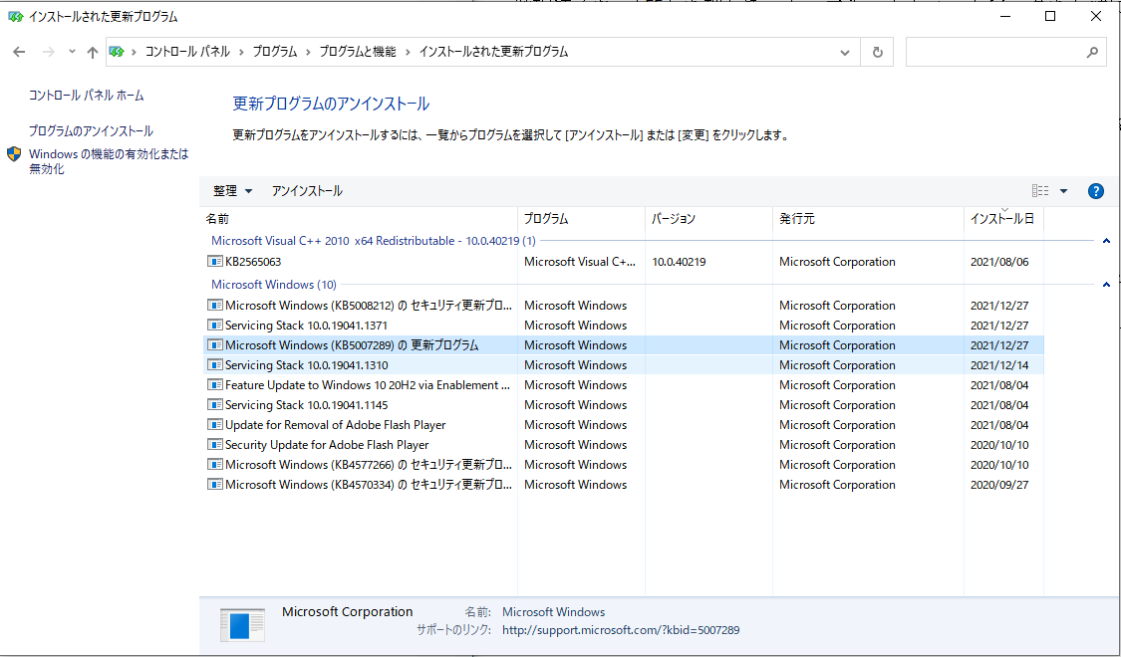Click the update icon beside KB2565063
1121x657 pixels.
(x=214, y=262)
